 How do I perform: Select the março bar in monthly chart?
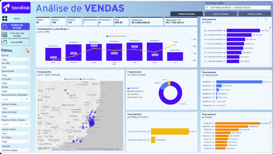[94, 52]
